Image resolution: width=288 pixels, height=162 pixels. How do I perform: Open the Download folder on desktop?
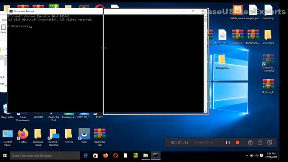pos(268,36)
